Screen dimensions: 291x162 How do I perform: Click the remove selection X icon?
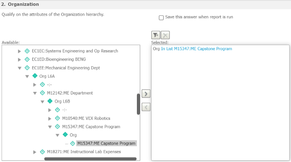pyautogui.click(x=165, y=35)
